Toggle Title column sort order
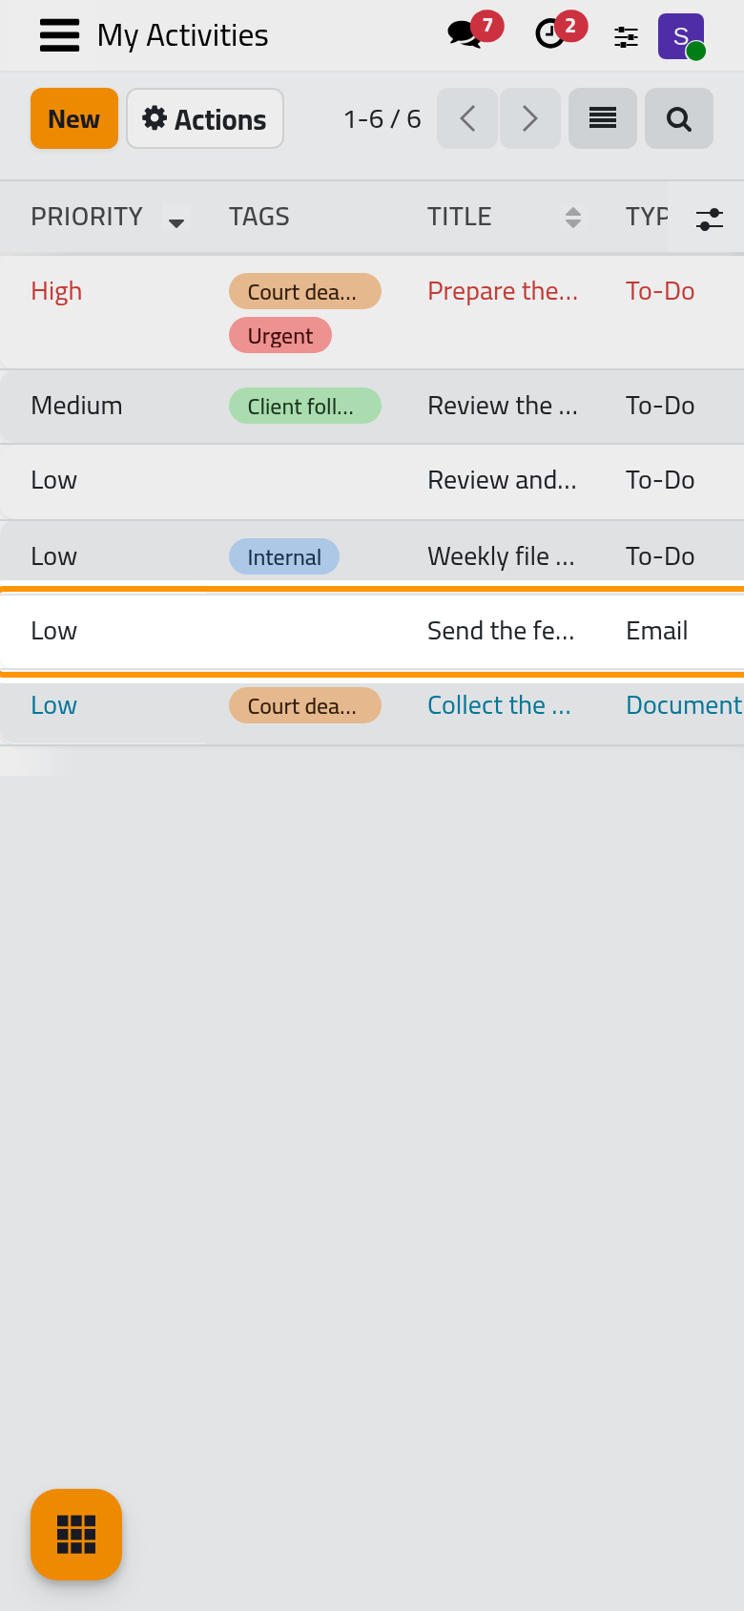Image resolution: width=744 pixels, height=1611 pixels. (x=573, y=218)
